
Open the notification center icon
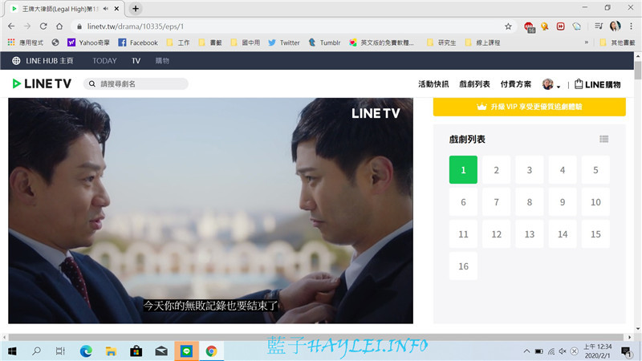(626, 351)
